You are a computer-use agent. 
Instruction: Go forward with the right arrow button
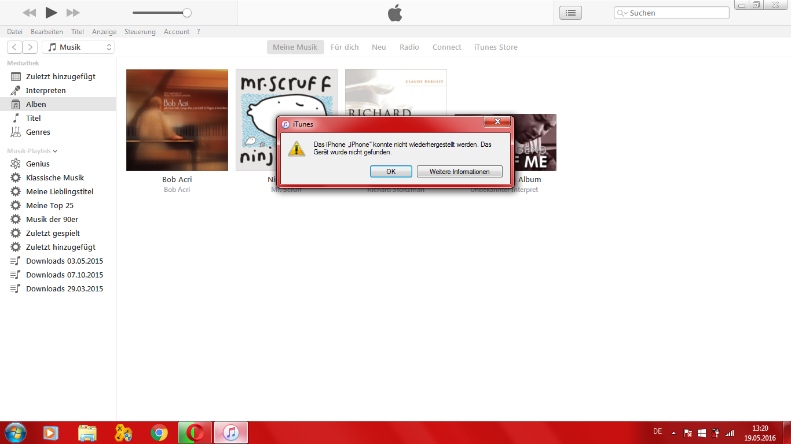coord(30,47)
